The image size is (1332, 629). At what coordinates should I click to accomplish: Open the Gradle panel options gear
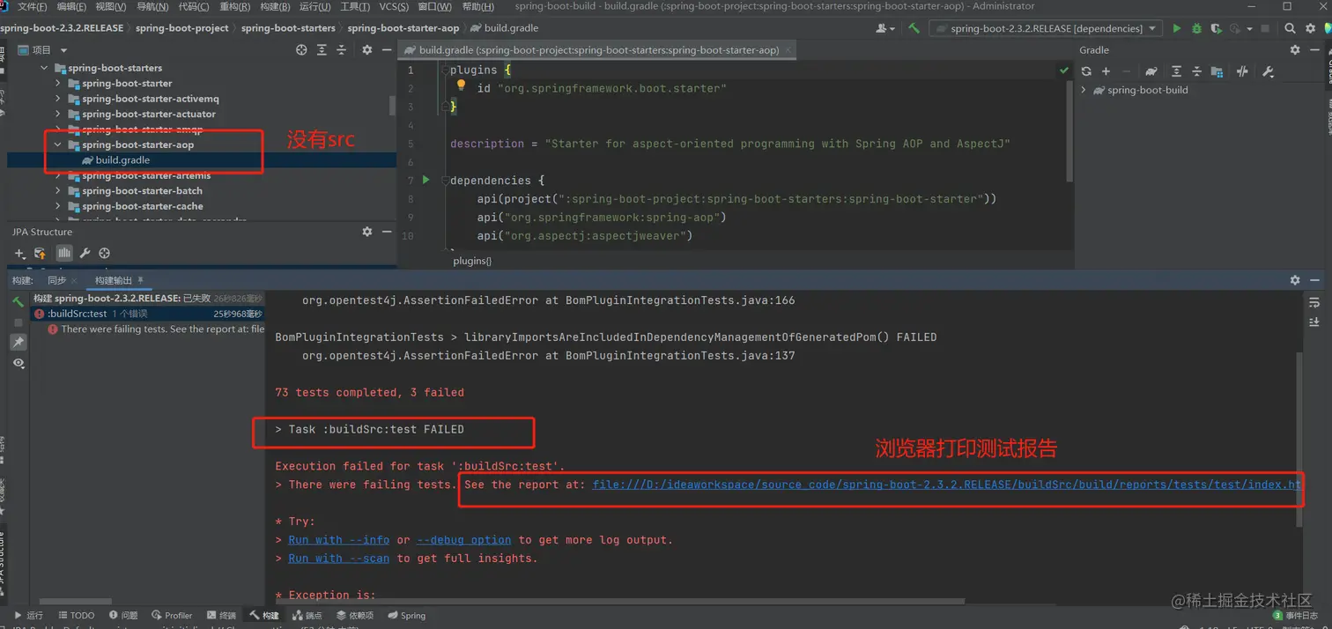1295,50
